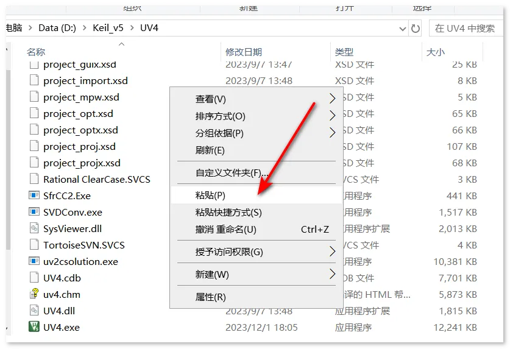Sort by the 大小 column header
The height and width of the screenshot is (349, 510).
click(436, 52)
